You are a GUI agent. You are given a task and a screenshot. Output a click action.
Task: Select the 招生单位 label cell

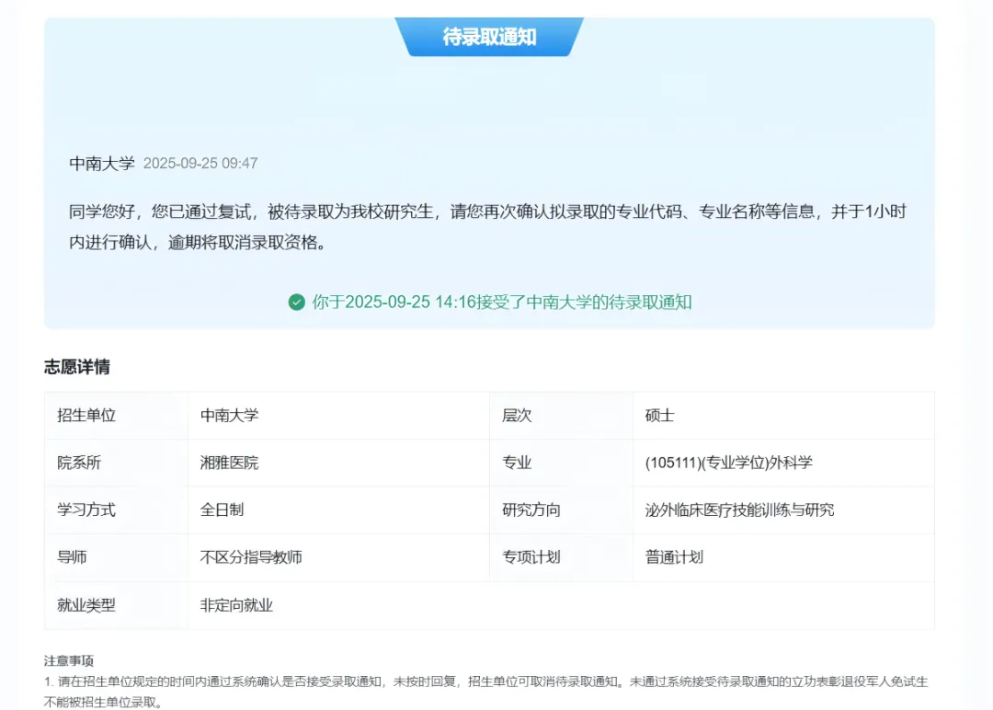pos(86,416)
